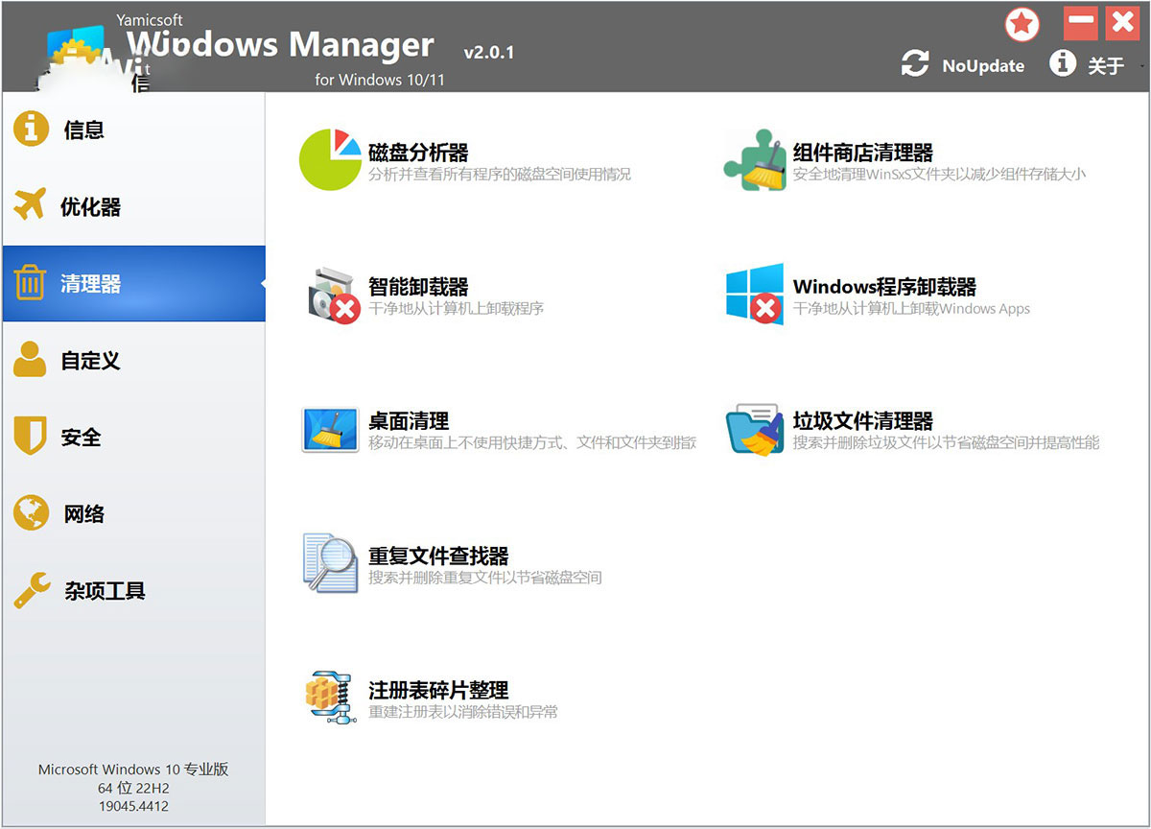
Task: Launch 重复文件查找器 via its title
Action: [x=438, y=556]
